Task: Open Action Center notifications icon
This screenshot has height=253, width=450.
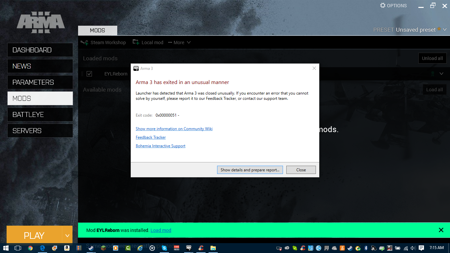Action: click(x=421, y=248)
